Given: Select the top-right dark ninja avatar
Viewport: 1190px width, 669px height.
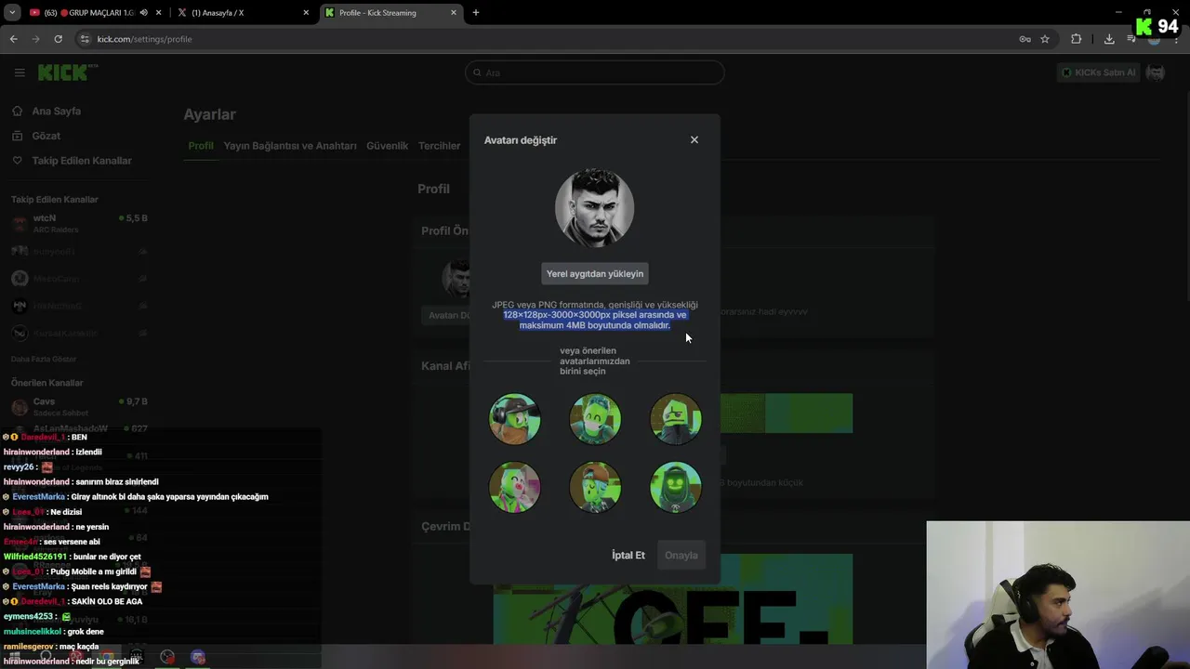Looking at the screenshot, I should 676,419.
